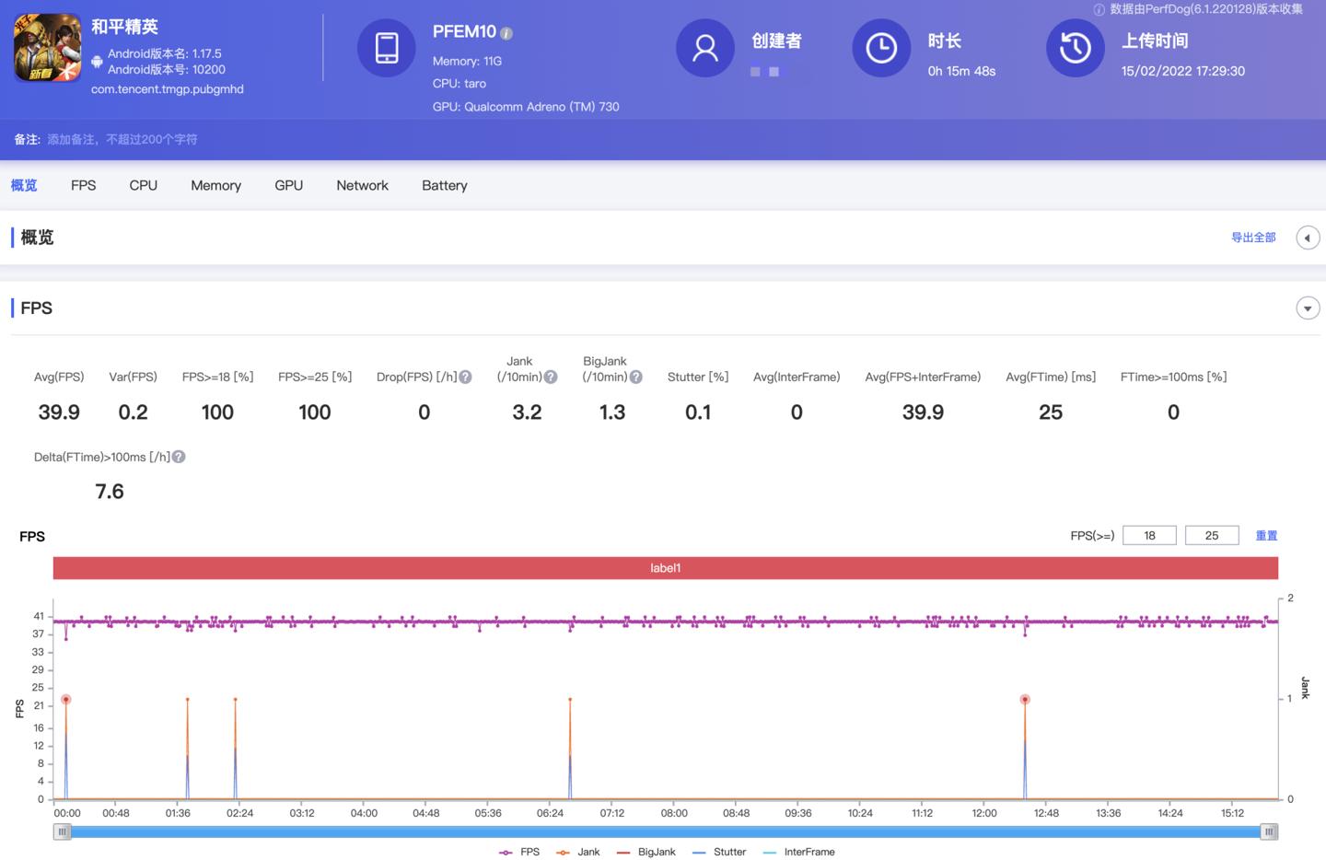Open the Jank(/10min) help icon
Screen dimensions: 1326x860
tap(550, 375)
